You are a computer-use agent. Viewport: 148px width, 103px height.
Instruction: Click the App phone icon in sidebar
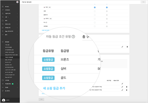[x=3, y=31]
